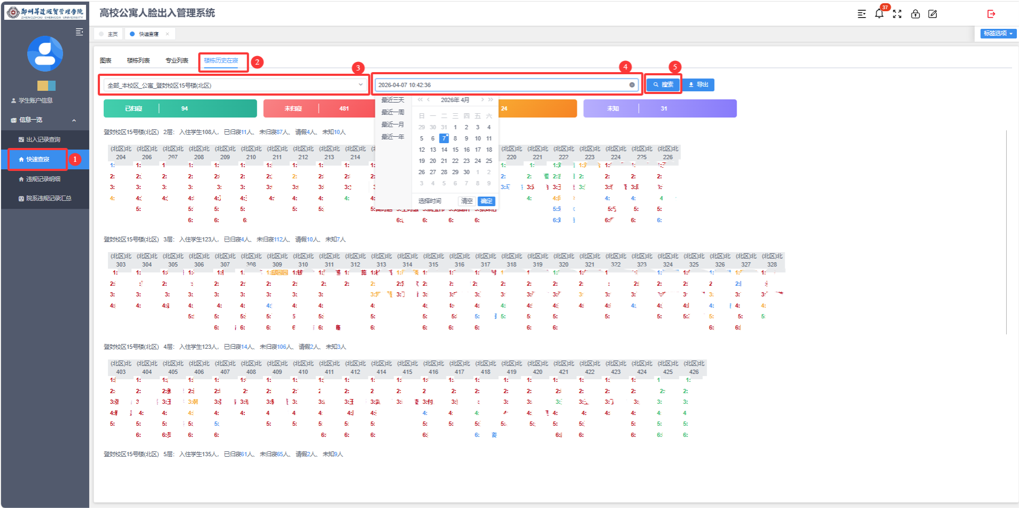The width and height of the screenshot is (1019, 508).
Task: Open the 标签选项 dropdown
Action: click(998, 34)
